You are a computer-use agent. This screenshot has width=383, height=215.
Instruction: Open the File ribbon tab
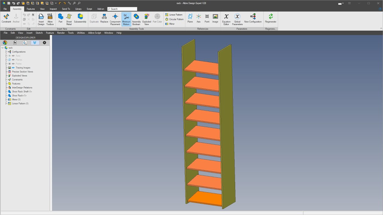click(5, 9)
